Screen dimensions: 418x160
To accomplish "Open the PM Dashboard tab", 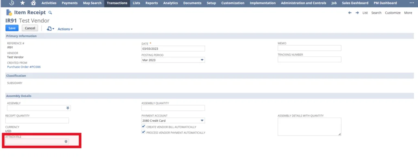I will point(385,3).
